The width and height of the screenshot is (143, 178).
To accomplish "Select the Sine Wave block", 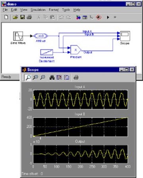I will point(18,36).
